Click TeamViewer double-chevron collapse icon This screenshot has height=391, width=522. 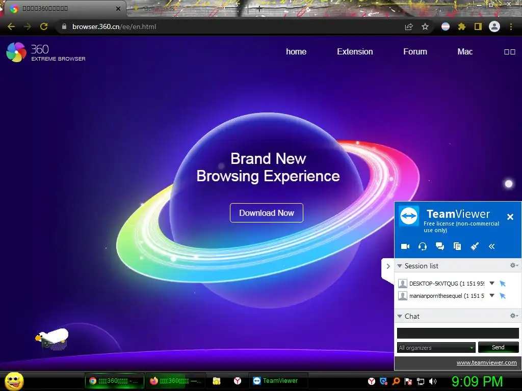(x=492, y=246)
